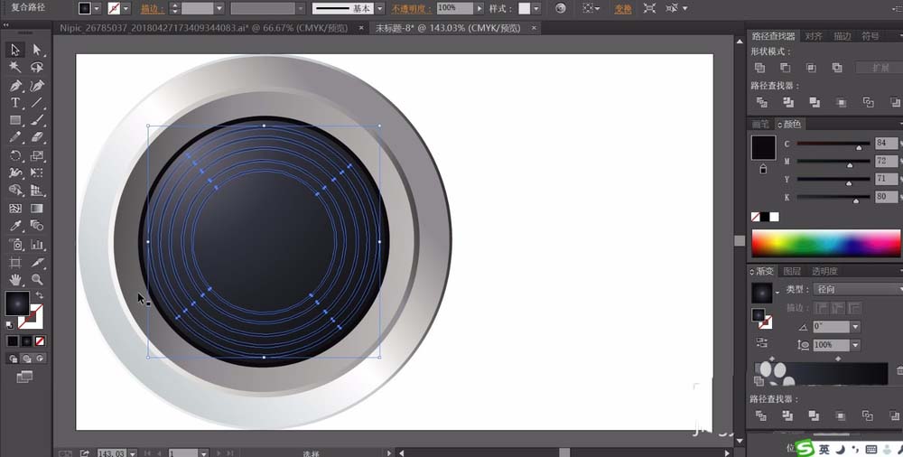The width and height of the screenshot is (903, 457).
Task: Select the Type tool
Action: pos(15,103)
